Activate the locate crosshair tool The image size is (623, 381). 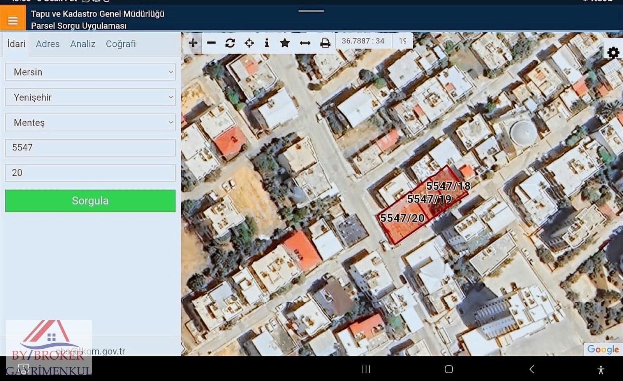point(249,43)
